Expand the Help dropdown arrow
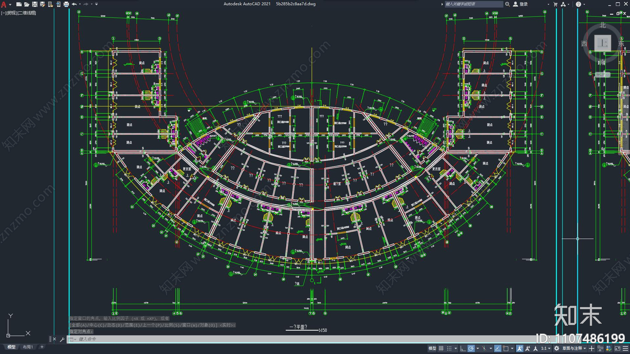 584,4
